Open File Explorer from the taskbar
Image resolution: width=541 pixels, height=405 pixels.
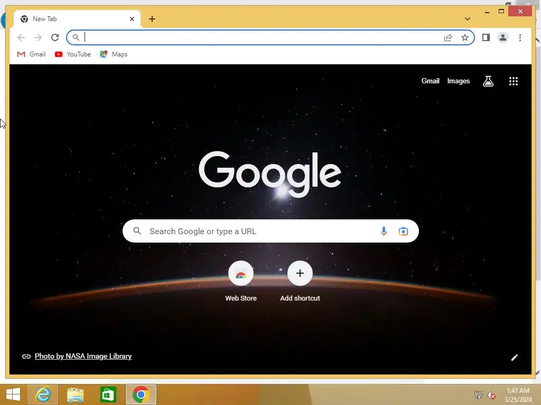coord(75,394)
